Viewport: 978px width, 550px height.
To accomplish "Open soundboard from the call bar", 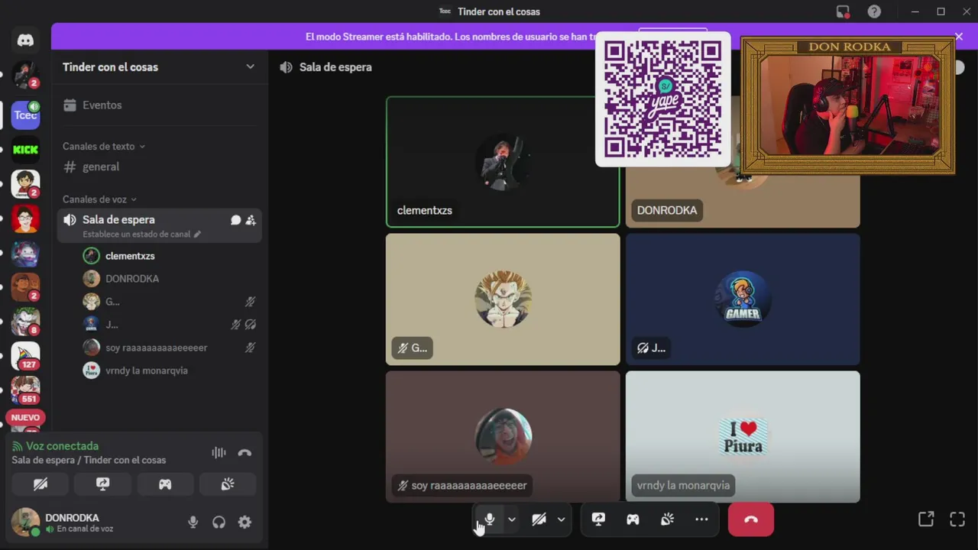I will (667, 519).
